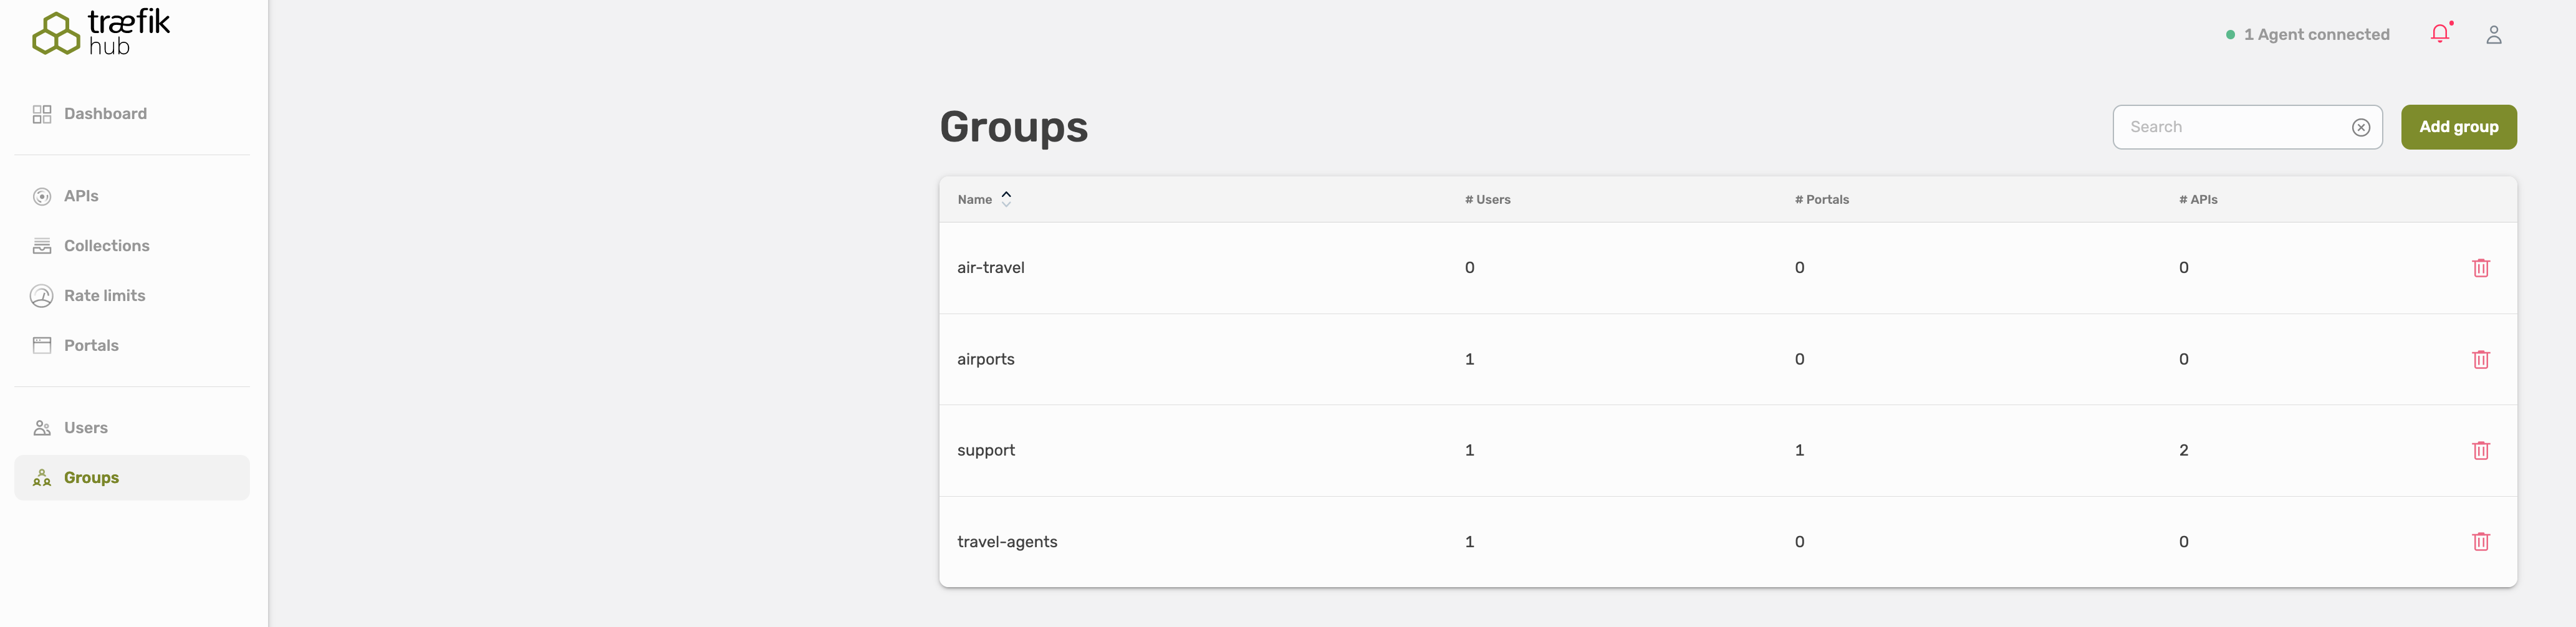Screen dimensions: 2576x627
Task: Delete the support group
Action: [2481, 450]
